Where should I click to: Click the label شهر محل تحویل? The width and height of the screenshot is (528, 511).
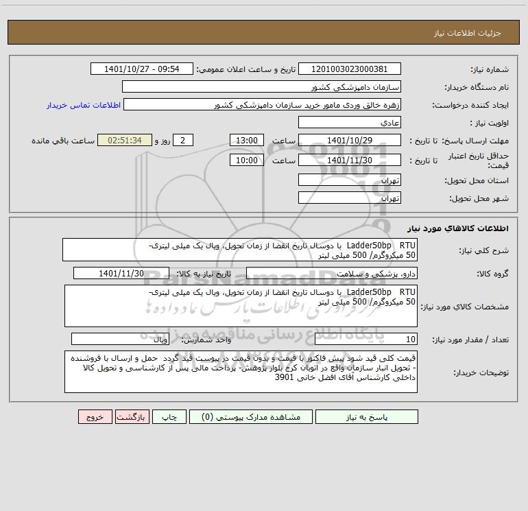click(479, 199)
